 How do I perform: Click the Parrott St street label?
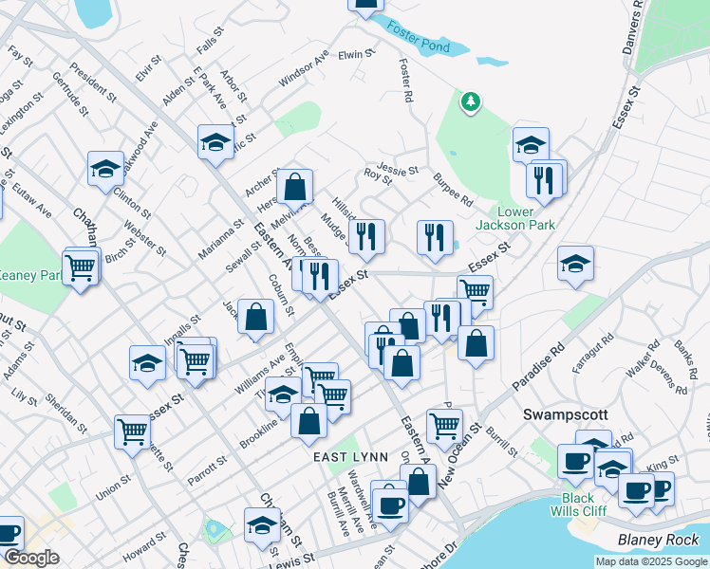[x=207, y=471]
